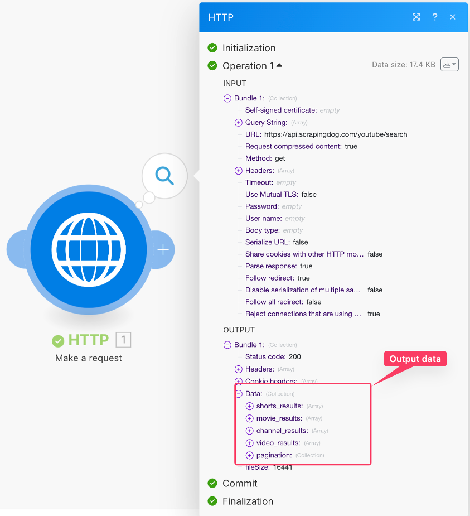
Task: Expand the movie_results array
Action: [x=250, y=418]
